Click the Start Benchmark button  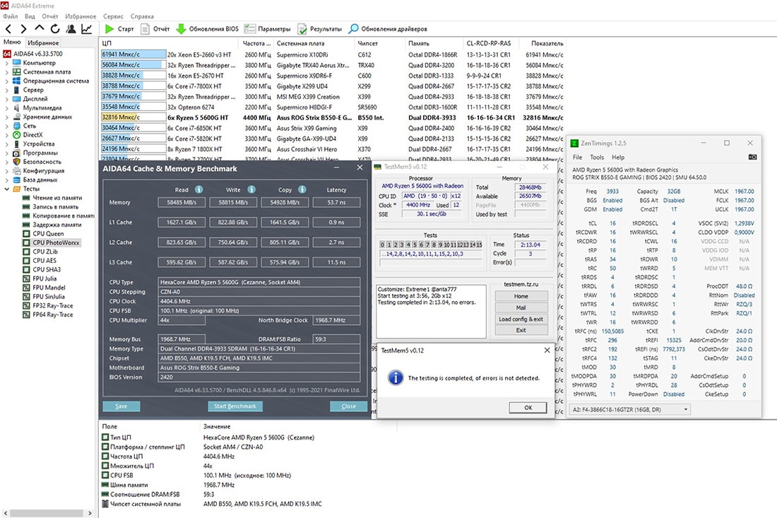point(236,406)
